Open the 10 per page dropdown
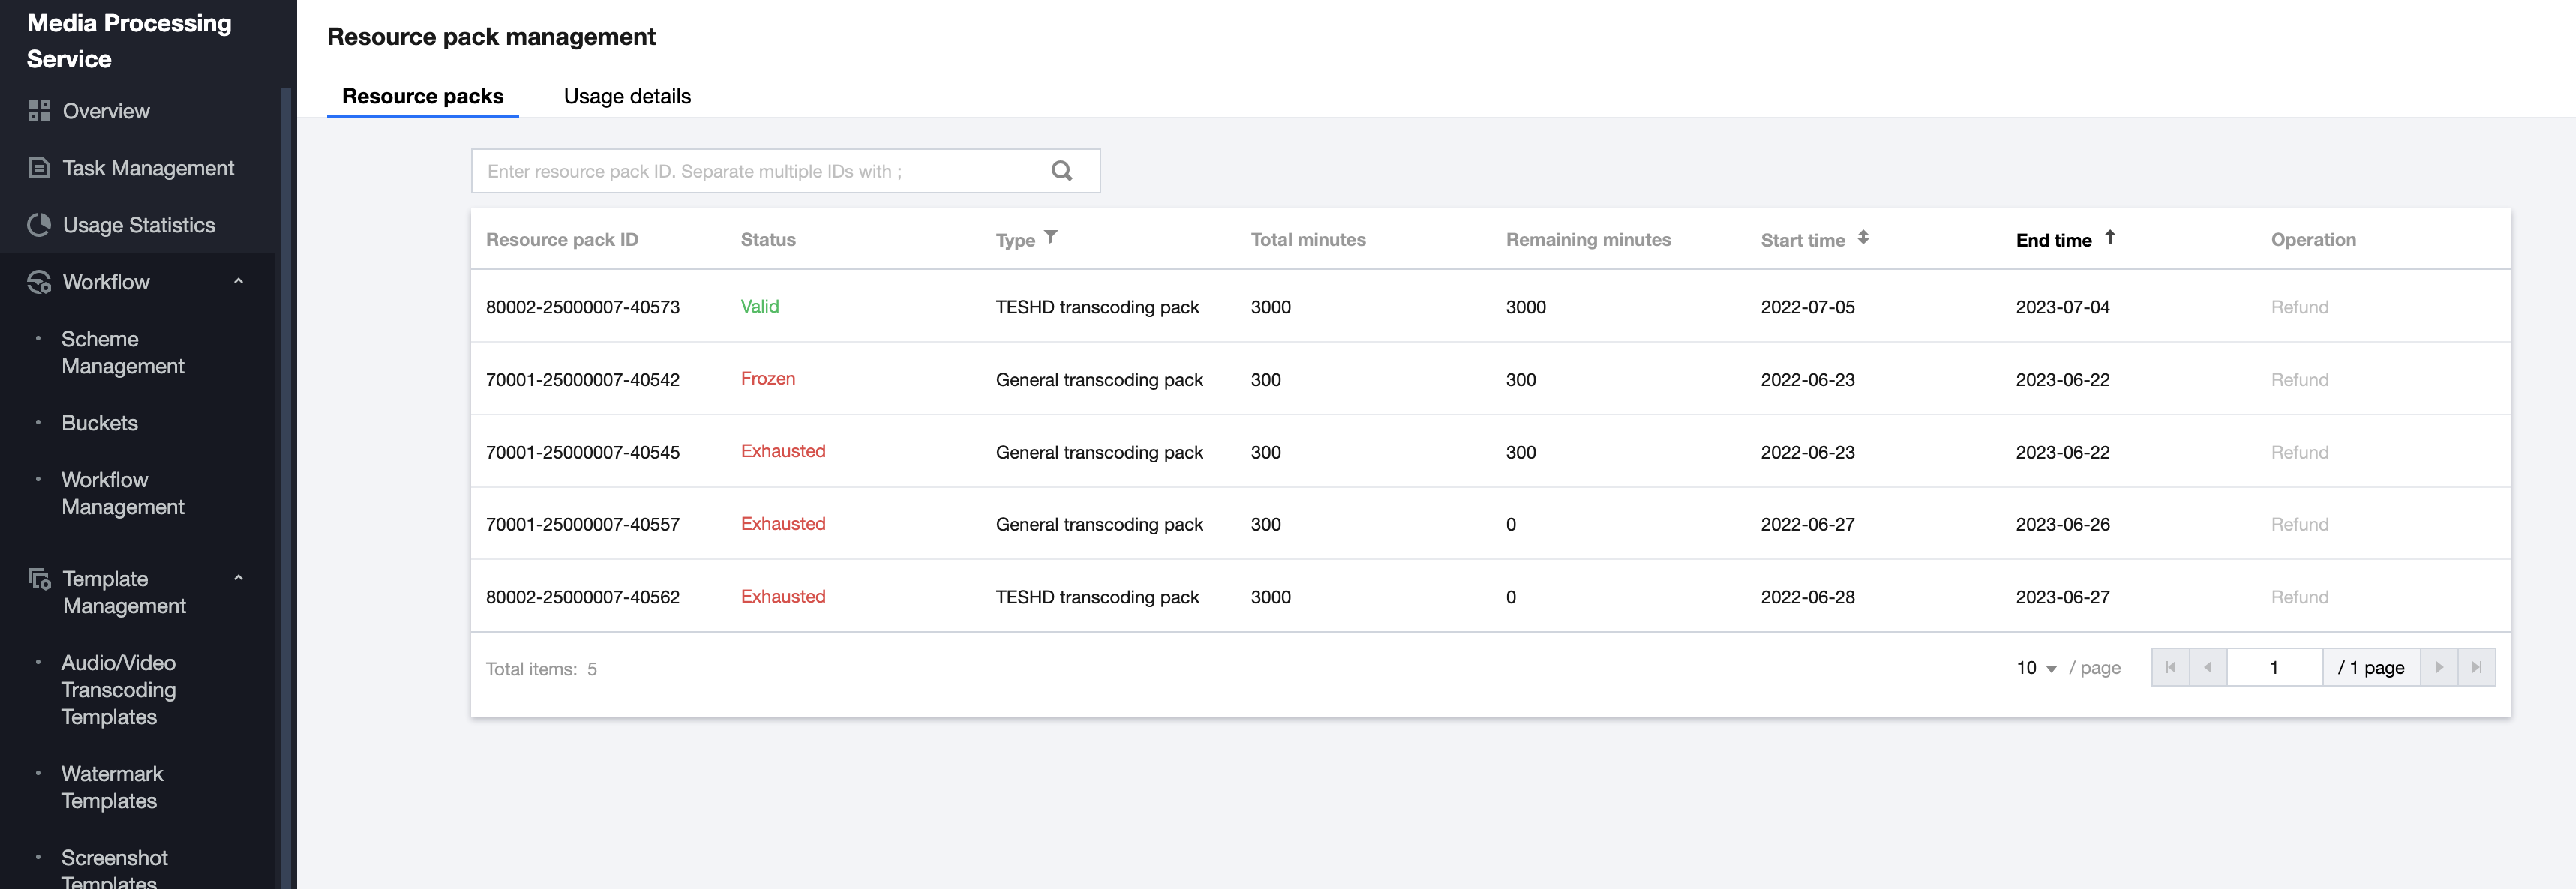The height and width of the screenshot is (889, 2576). (x=2036, y=667)
